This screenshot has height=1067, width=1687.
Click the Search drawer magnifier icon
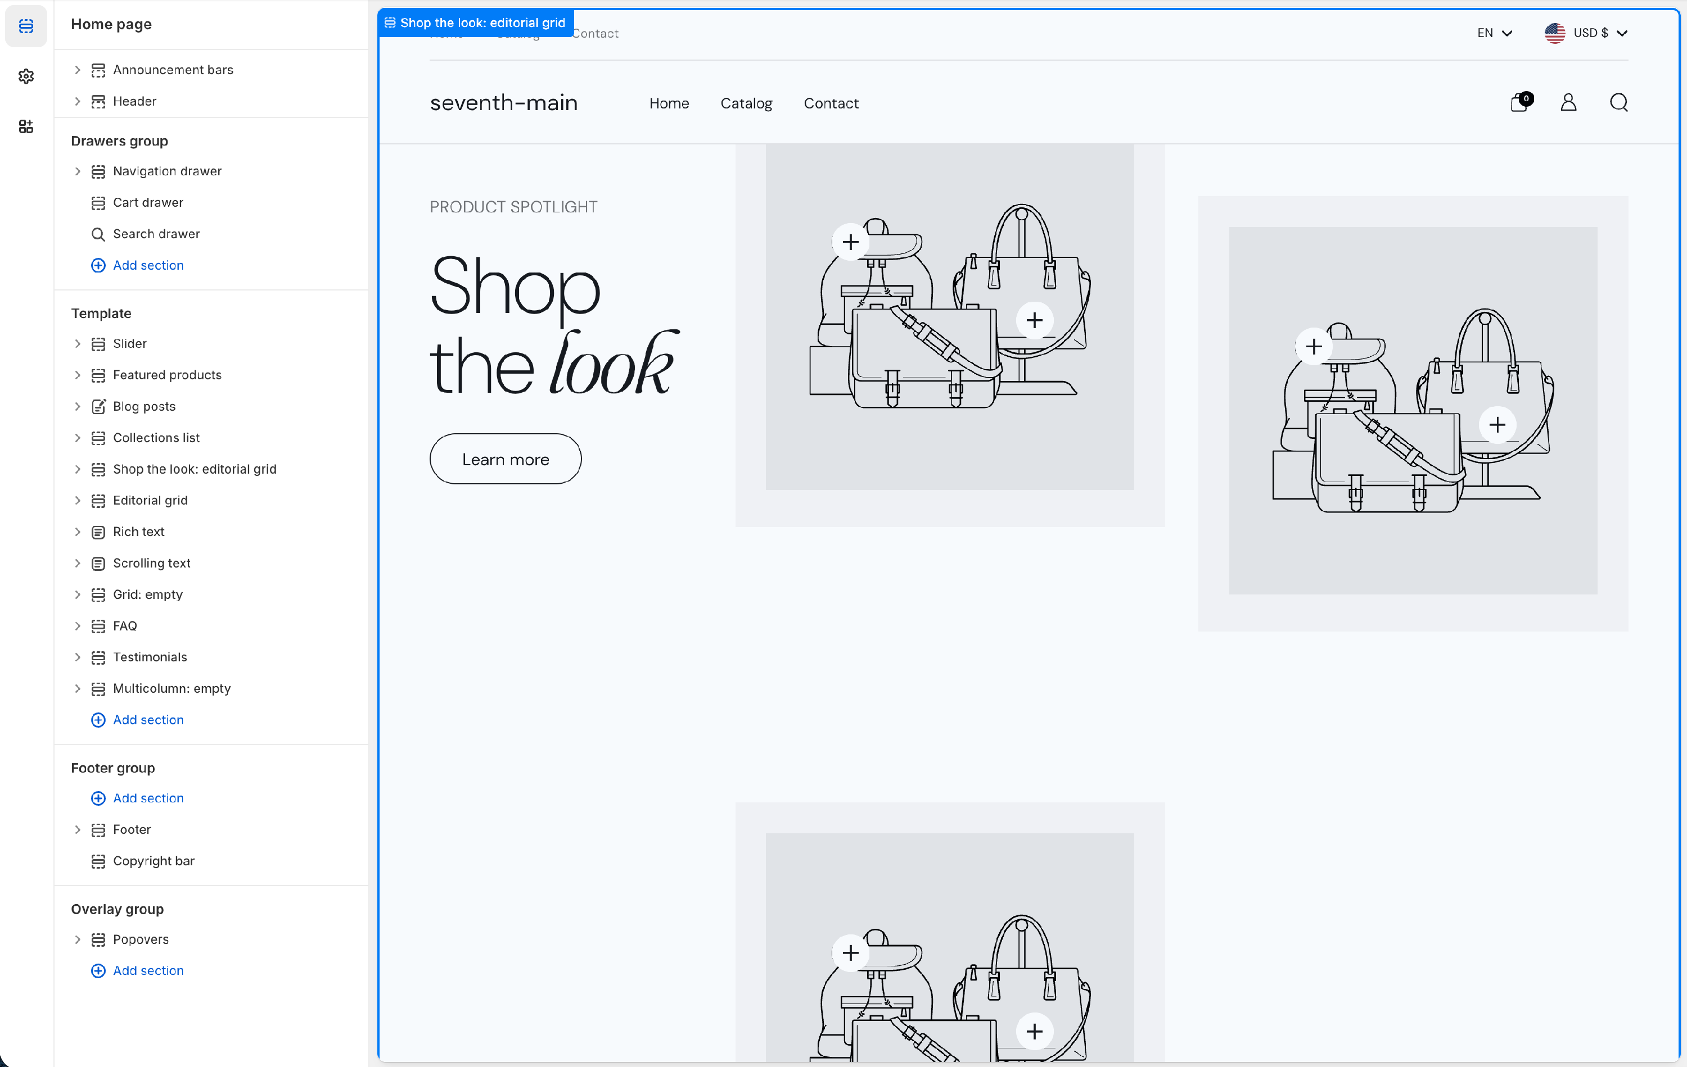pyautogui.click(x=98, y=234)
